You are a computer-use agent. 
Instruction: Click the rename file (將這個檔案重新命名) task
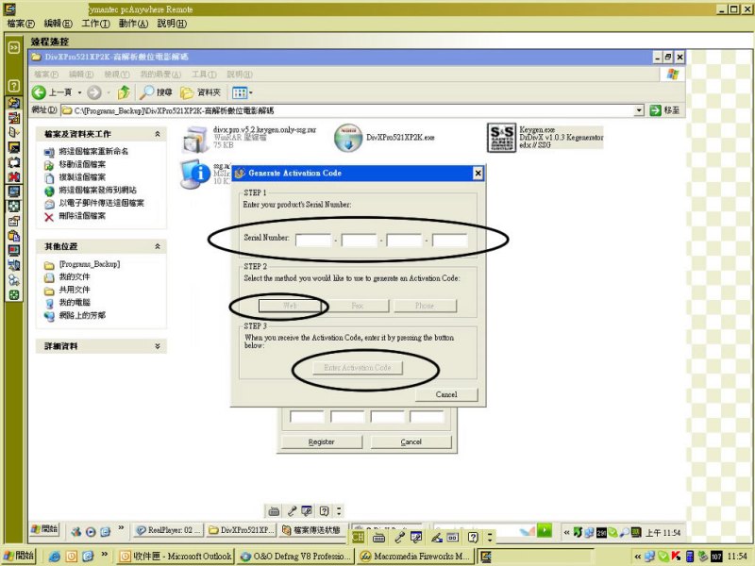(x=93, y=151)
